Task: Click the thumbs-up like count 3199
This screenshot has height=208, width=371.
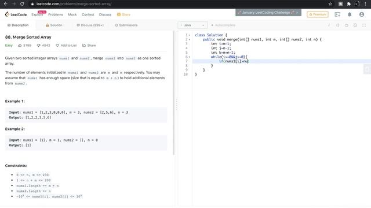Action: click(24, 45)
